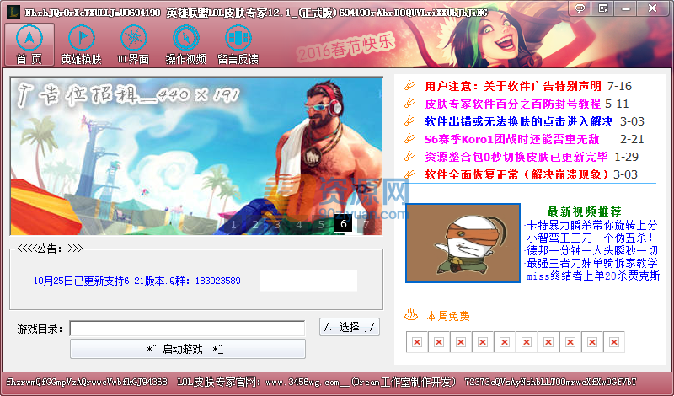The image size is (674, 396).
Task: Click bullet icon beside S6赛季Koro1 link
Action: tap(409, 138)
